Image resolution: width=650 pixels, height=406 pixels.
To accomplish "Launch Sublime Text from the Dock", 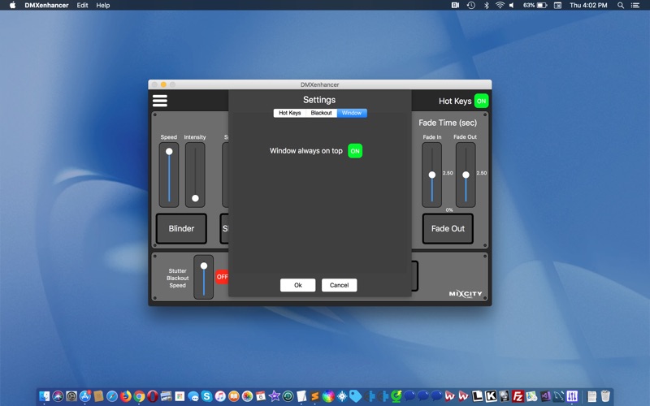I will tap(315, 396).
